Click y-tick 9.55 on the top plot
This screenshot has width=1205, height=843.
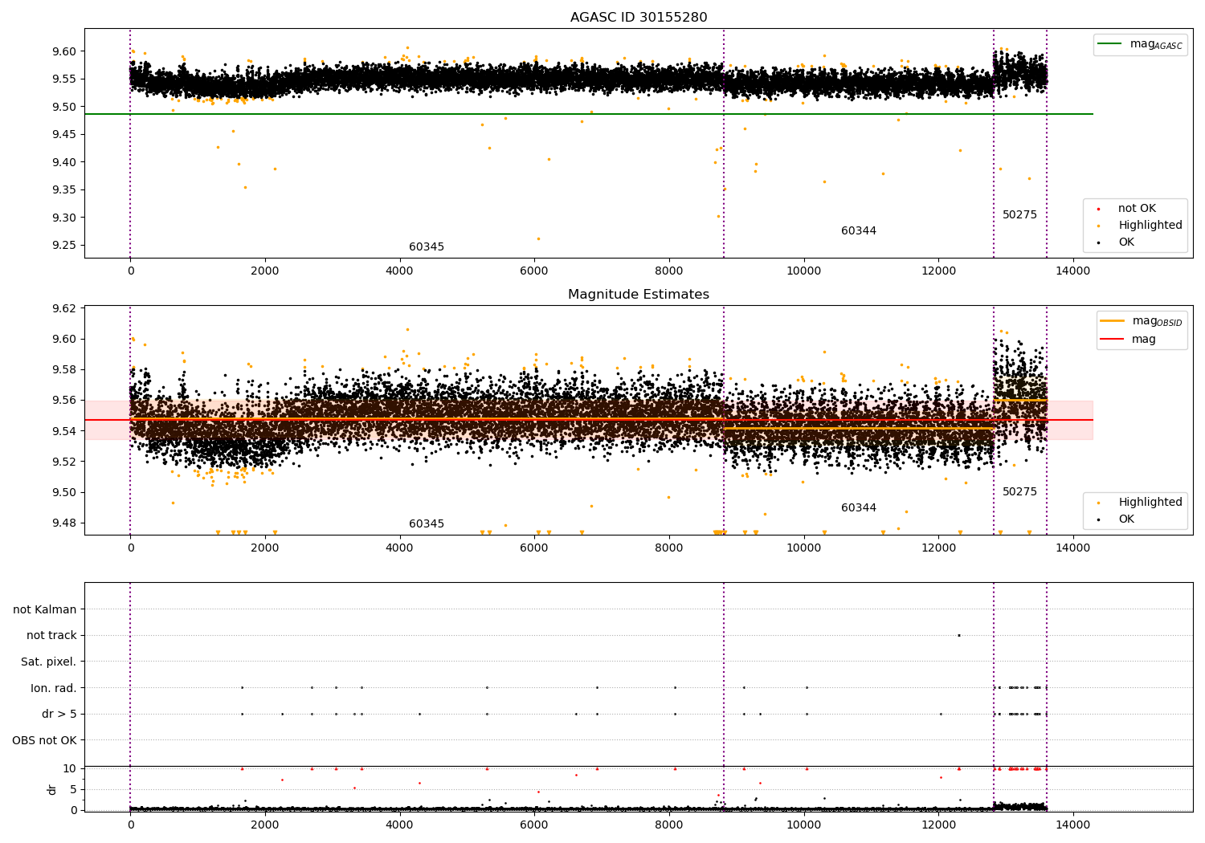(x=63, y=79)
